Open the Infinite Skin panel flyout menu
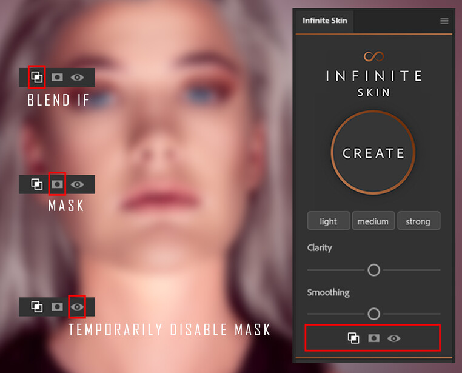The width and height of the screenshot is (462, 373). [444, 21]
